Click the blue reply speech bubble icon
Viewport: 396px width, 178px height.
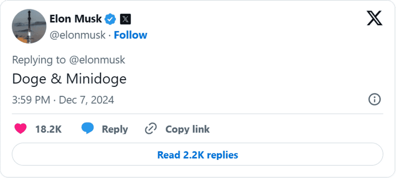(87, 129)
